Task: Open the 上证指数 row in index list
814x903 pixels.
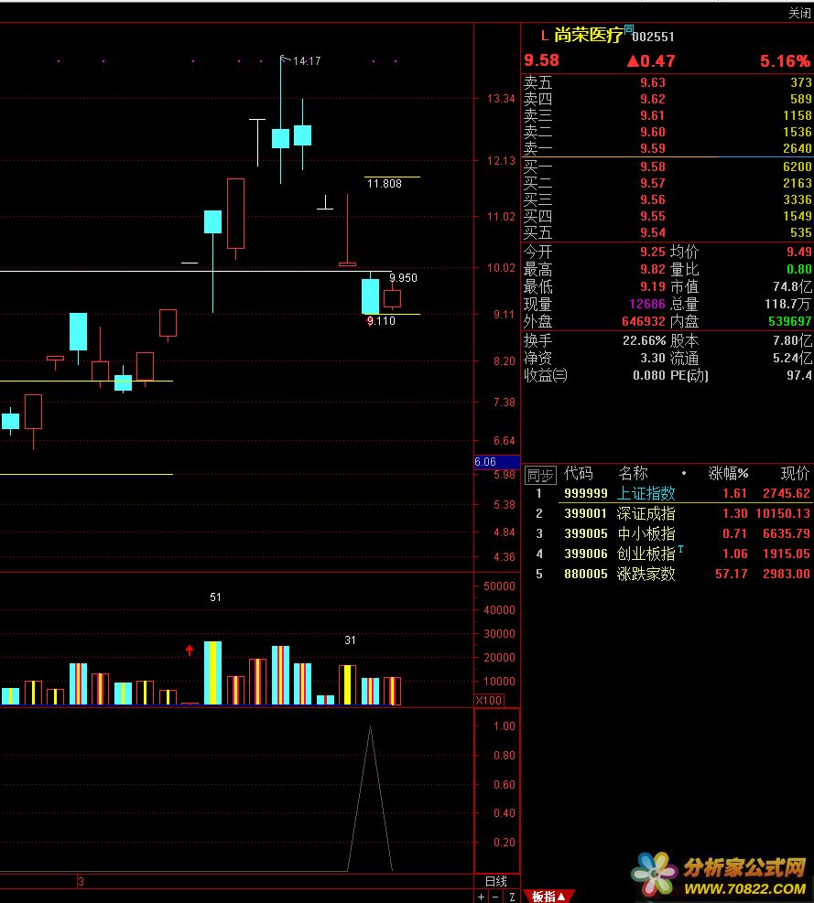Action: coord(646,493)
